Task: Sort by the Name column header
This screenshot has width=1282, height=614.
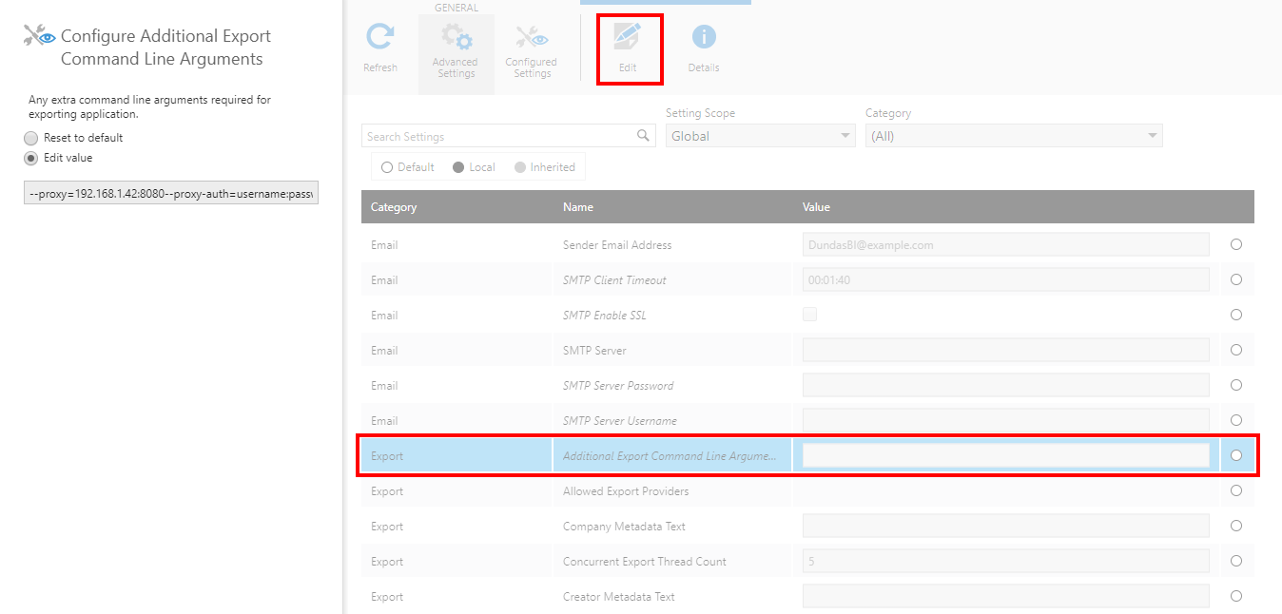Action: (x=578, y=206)
